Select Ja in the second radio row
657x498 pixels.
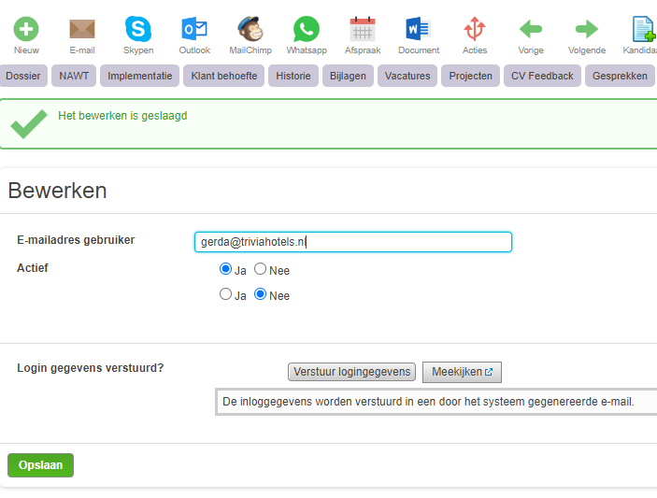pos(225,294)
